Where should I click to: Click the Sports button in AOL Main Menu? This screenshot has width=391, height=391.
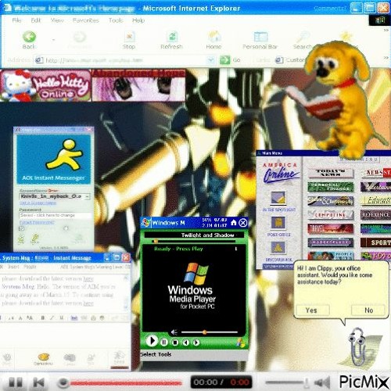(x=375, y=242)
